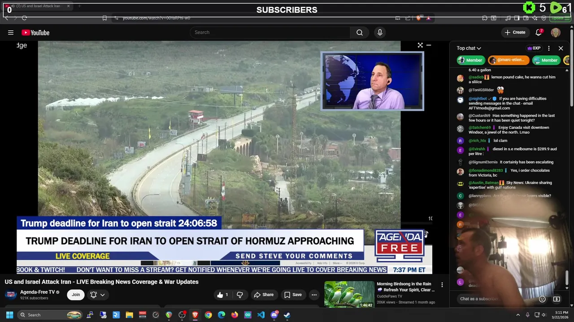
Task: Click the YouTube search magnifier button
Action: coord(360,32)
